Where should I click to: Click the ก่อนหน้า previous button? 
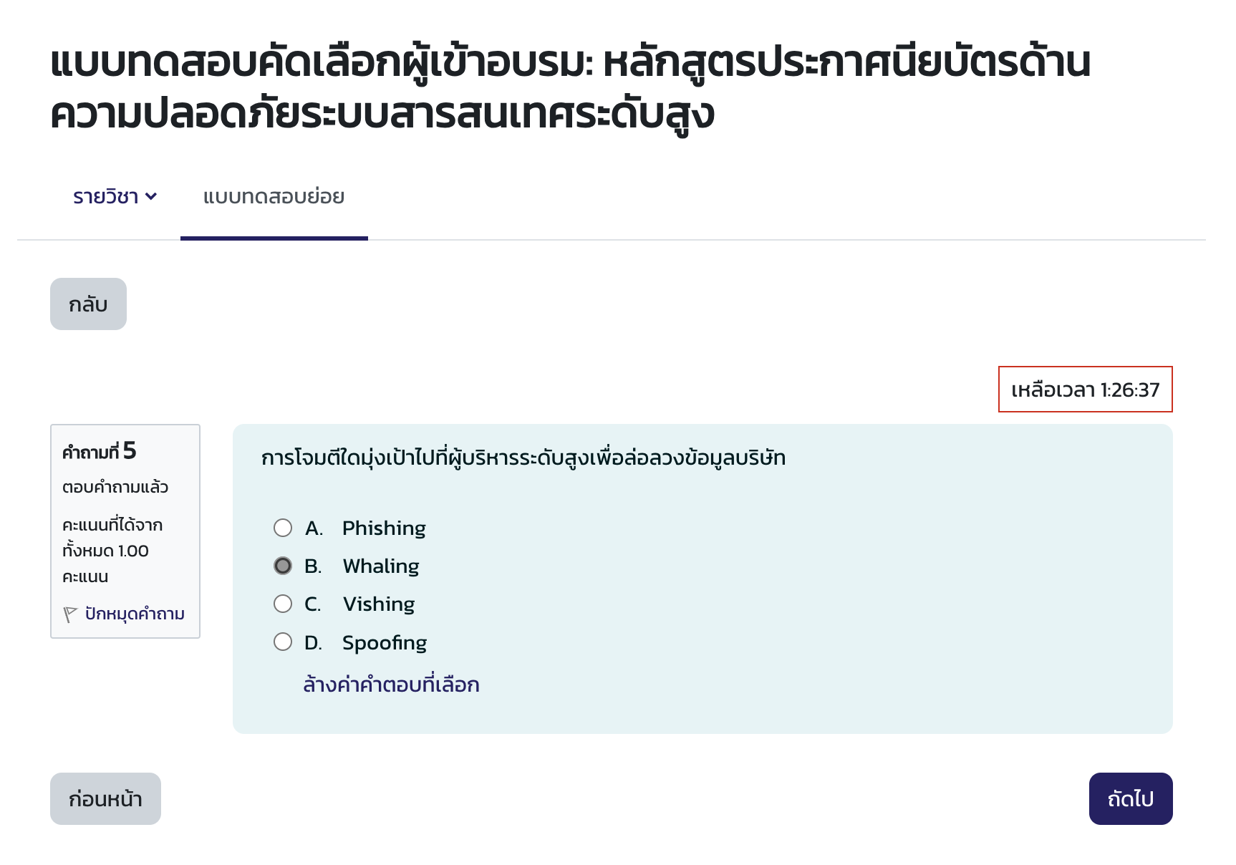[105, 798]
